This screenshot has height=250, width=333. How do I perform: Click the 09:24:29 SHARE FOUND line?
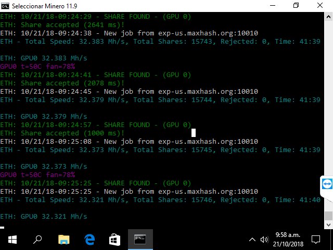(x=96, y=17)
